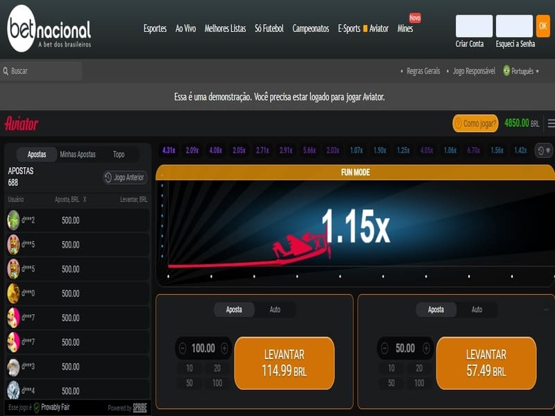Open the Como jogar? help
The image size is (555, 416).
click(475, 123)
